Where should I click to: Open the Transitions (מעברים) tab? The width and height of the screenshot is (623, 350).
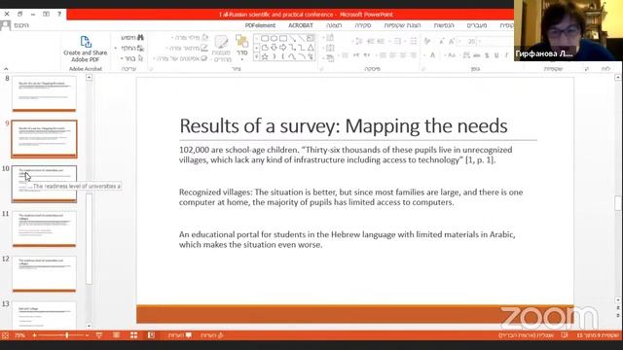pyautogui.click(x=477, y=25)
